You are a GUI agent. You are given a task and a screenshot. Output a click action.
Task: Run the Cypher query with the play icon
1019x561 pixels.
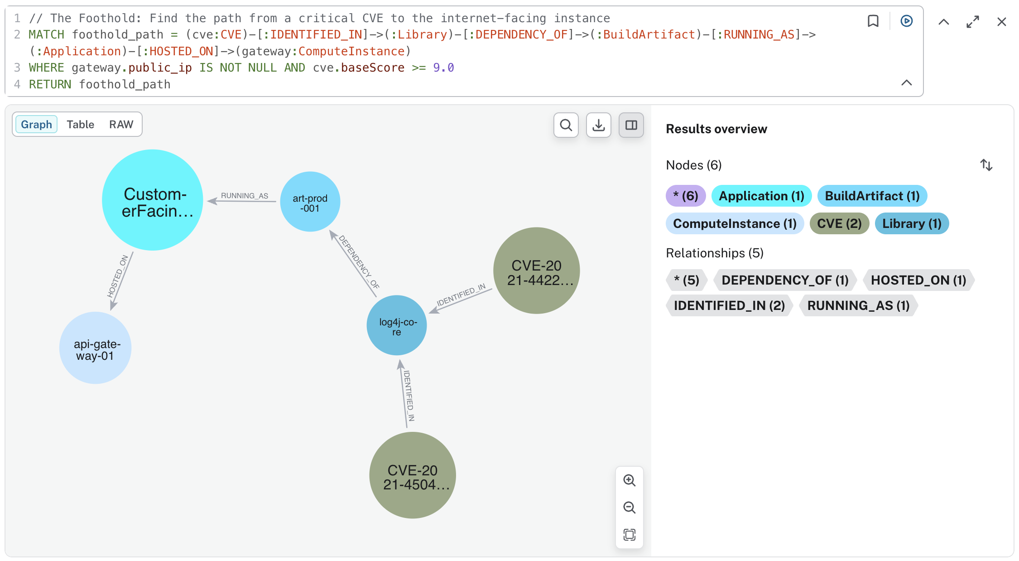click(x=906, y=21)
